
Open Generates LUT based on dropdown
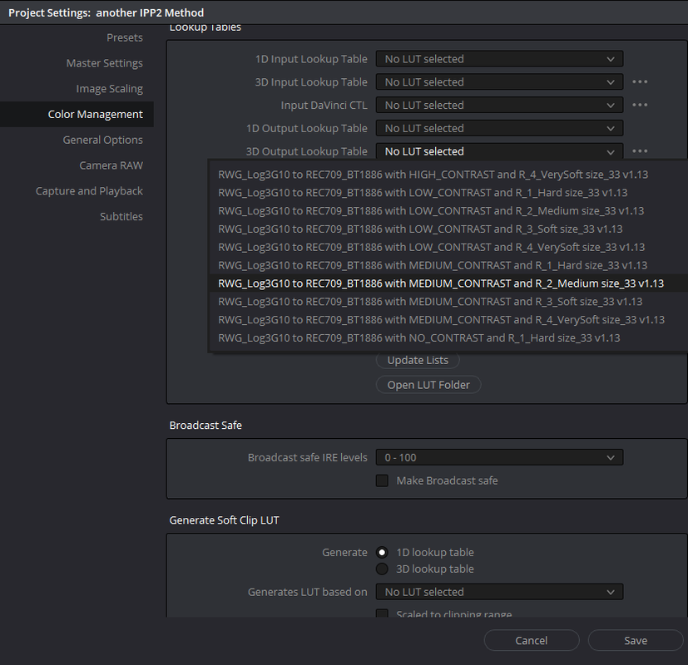tap(499, 592)
